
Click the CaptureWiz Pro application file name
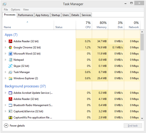pyautogui.click(x=33, y=118)
